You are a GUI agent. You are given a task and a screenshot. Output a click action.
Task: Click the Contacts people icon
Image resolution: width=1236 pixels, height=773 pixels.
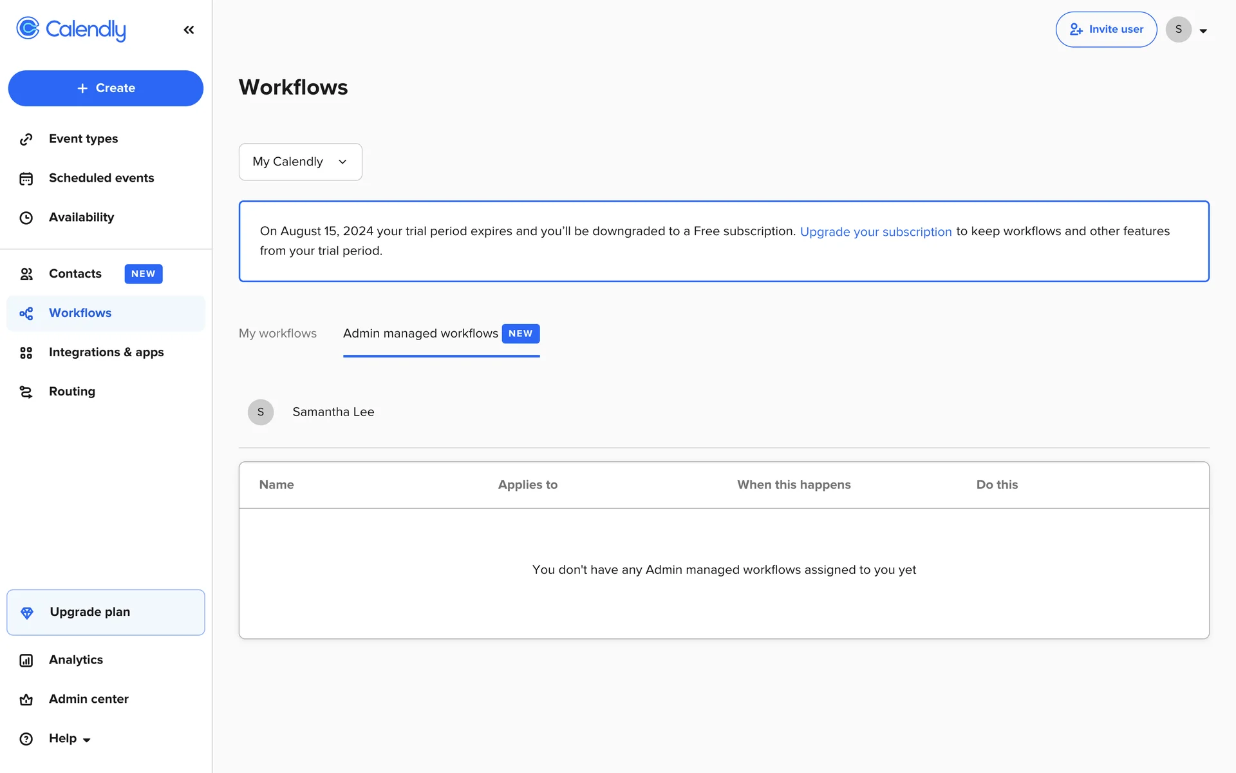click(26, 274)
